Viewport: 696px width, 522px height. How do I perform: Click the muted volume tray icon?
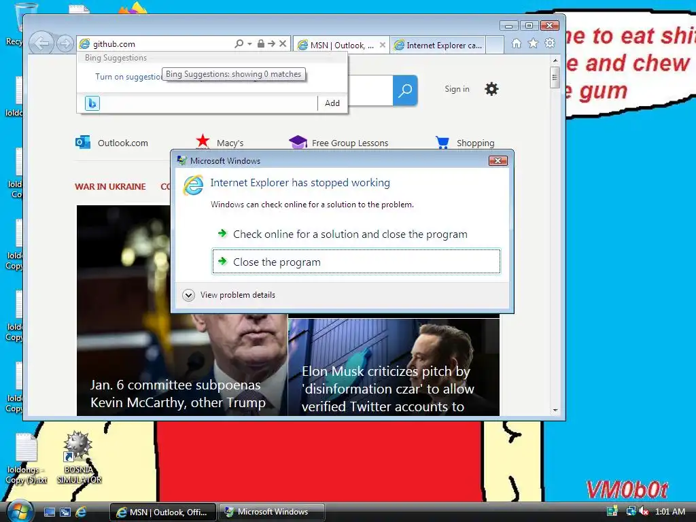644,511
